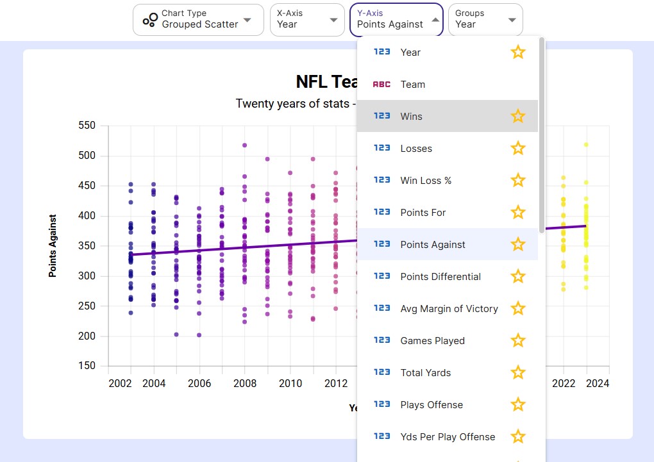Select Plays Offense option

(x=447, y=405)
